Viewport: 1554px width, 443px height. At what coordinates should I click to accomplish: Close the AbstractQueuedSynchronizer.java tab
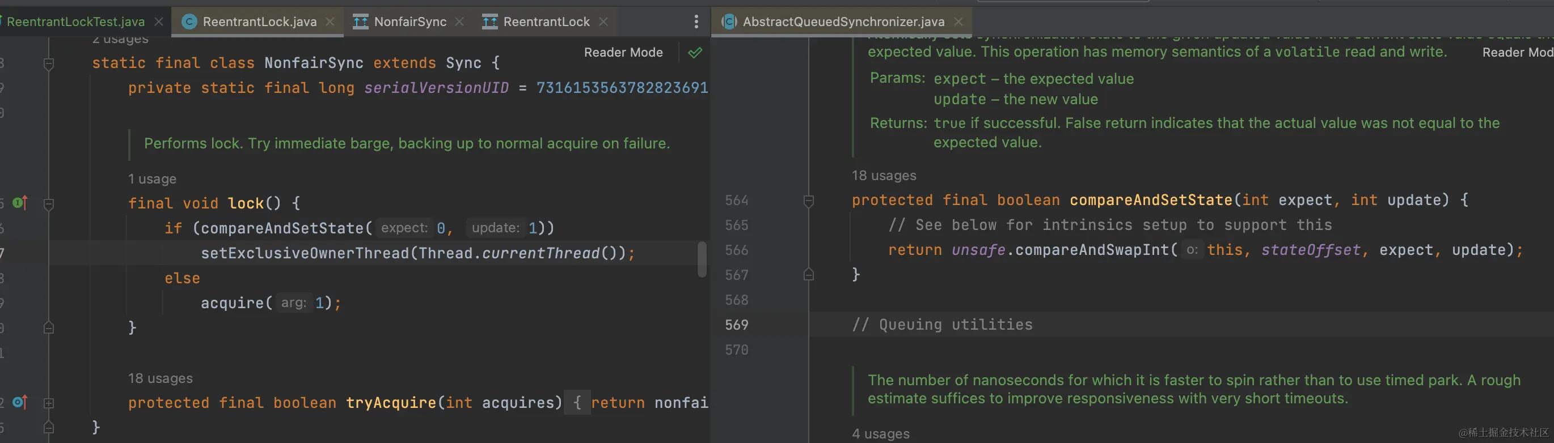[x=958, y=22]
